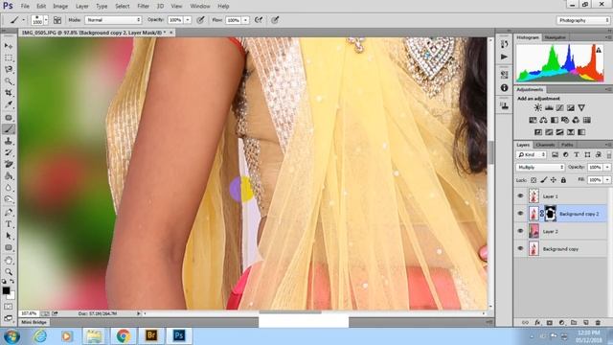613x345 pixels.
Task: Toggle tablet pressure controls opacity
Action: tap(200, 20)
